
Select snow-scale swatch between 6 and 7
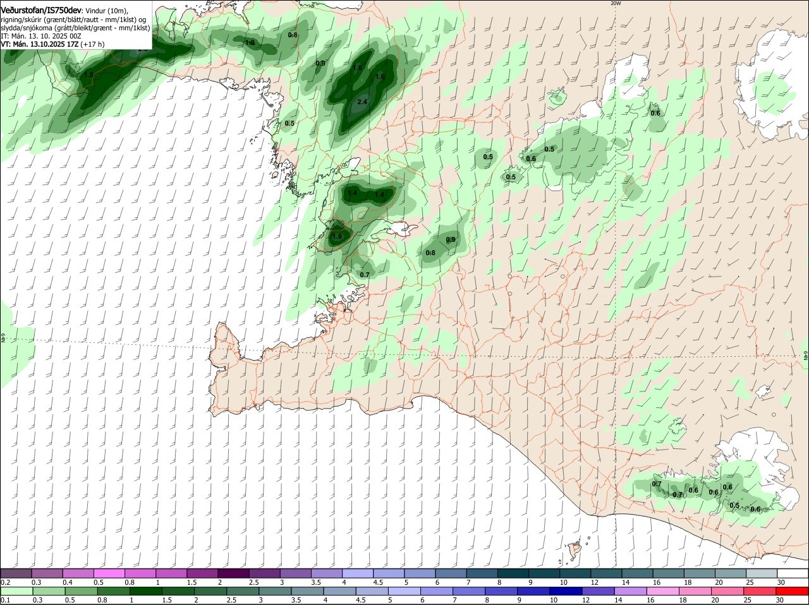click(451, 573)
